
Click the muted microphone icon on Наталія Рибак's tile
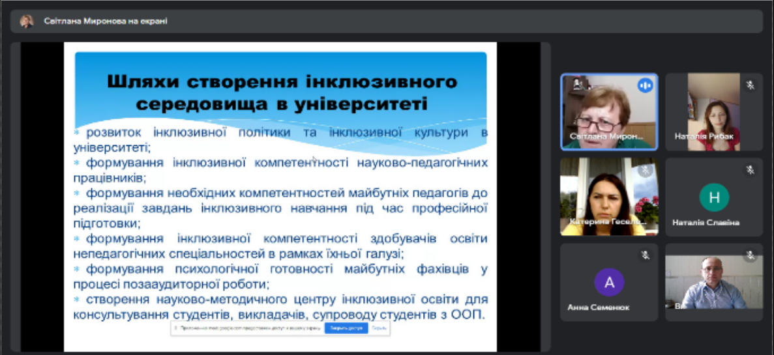(750, 85)
